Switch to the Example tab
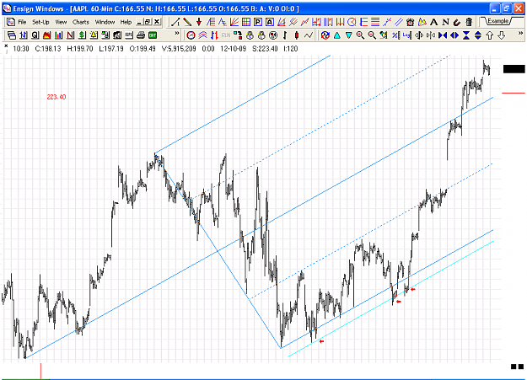 (x=498, y=21)
